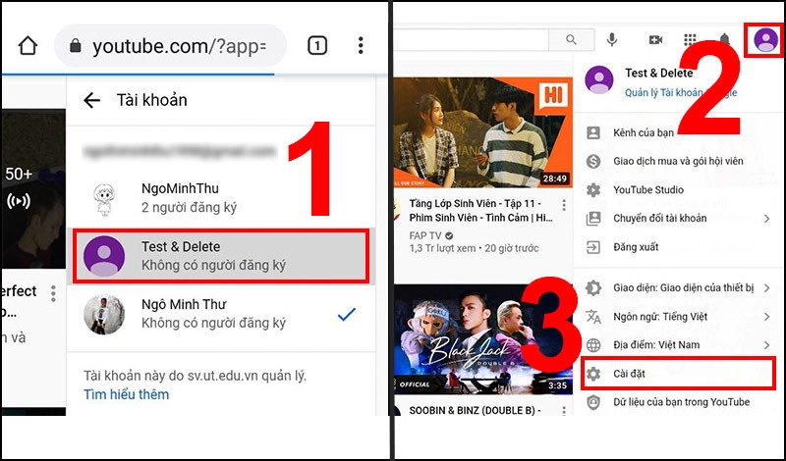Click the Ngôn ngữ: Tiếng Việt label
This screenshot has height=461, width=786.
[660, 317]
